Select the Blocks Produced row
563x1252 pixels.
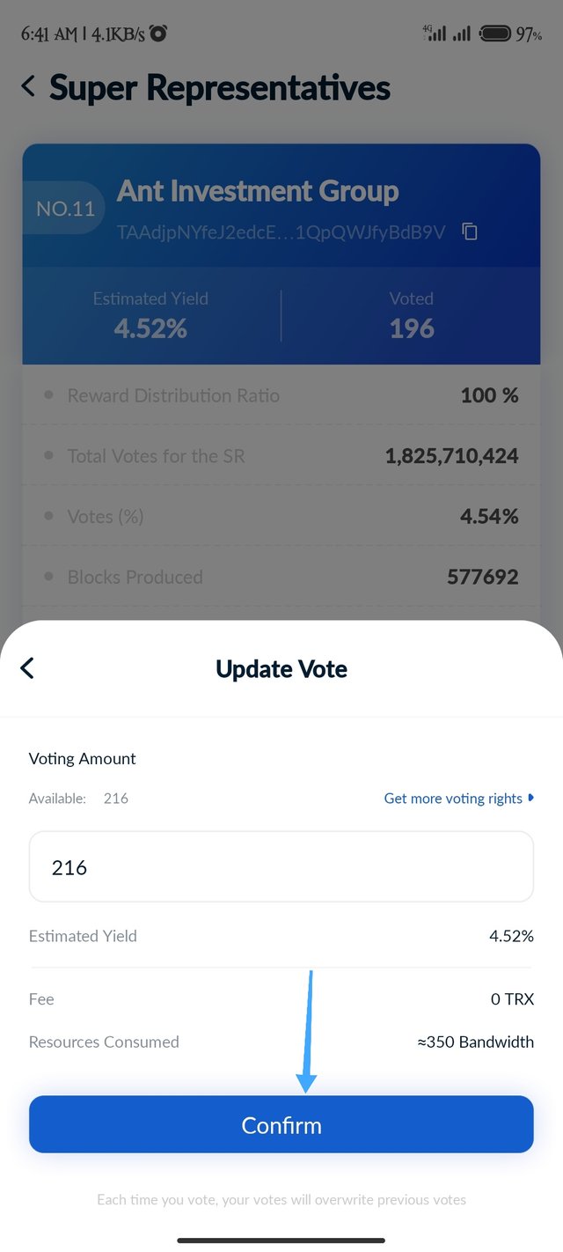point(281,578)
